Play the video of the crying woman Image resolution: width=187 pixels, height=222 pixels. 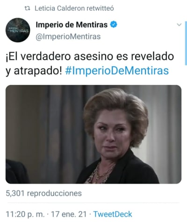click(93, 134)
